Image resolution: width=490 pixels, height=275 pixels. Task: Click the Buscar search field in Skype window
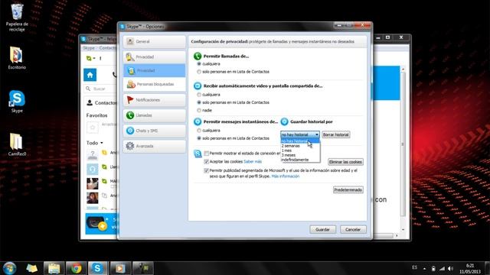pyautogui.click(x=100, y=89)
